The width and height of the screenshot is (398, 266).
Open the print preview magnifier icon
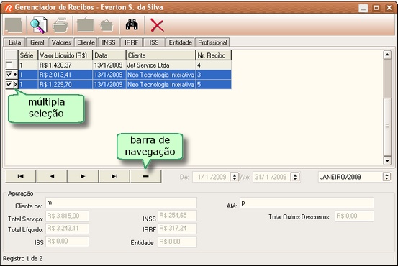39,25
